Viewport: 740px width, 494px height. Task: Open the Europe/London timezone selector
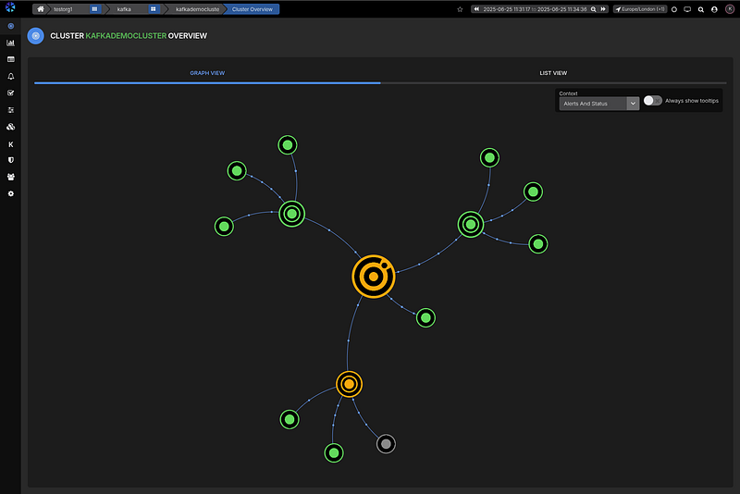tap(639, 9)
